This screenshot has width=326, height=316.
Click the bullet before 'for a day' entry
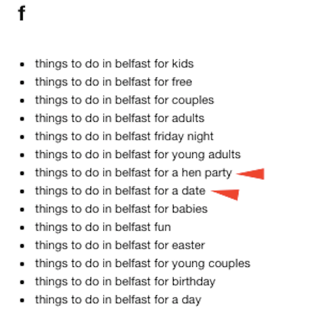22,300
